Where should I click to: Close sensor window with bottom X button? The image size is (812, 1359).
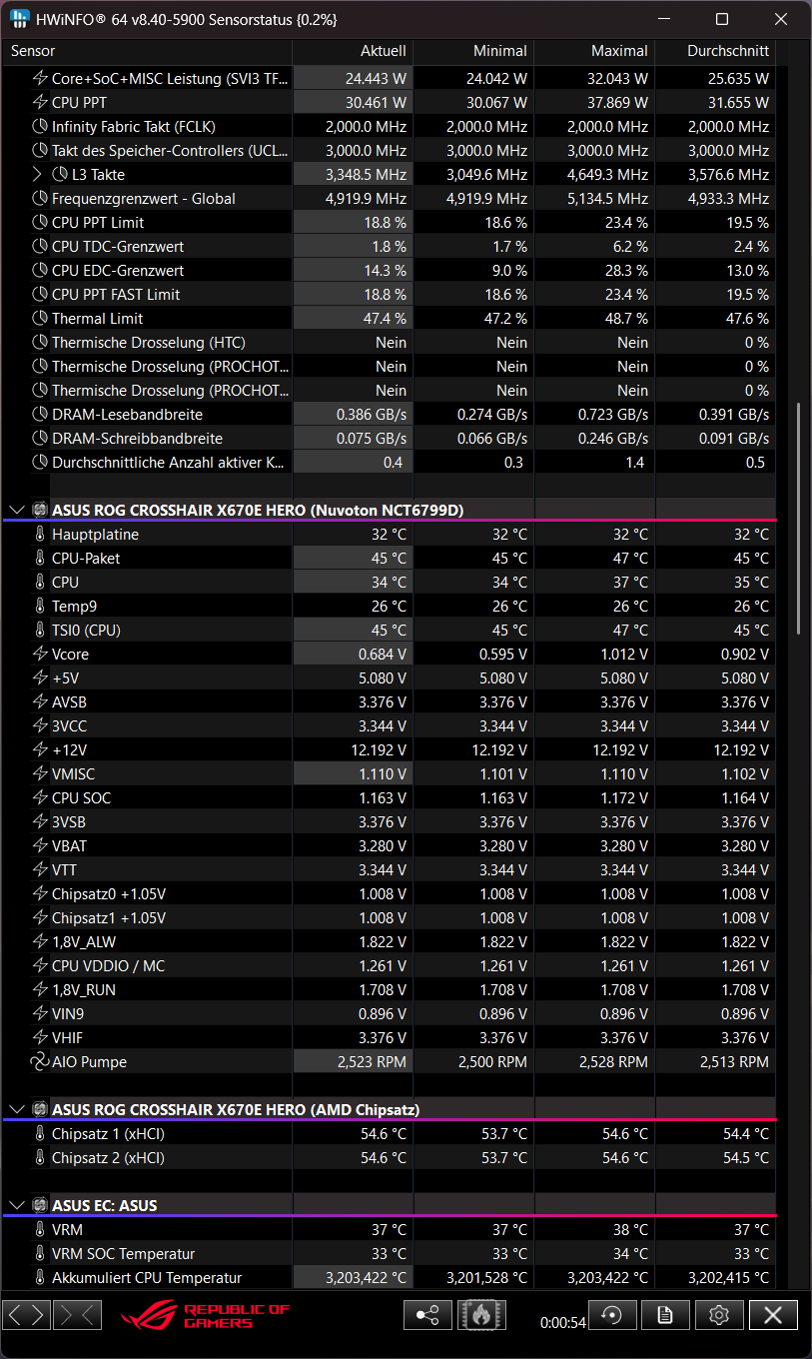(x=773, y=1315)
